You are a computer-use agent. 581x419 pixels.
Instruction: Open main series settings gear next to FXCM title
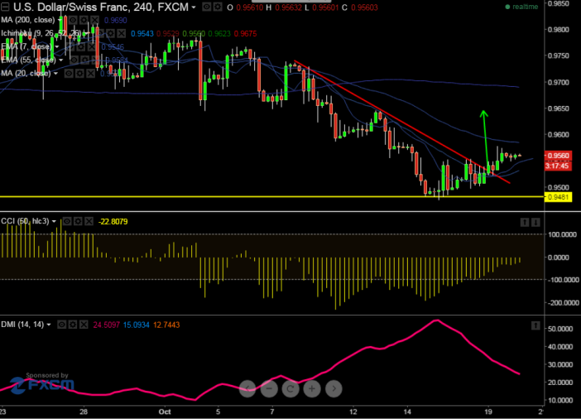[x=218, y=7]
